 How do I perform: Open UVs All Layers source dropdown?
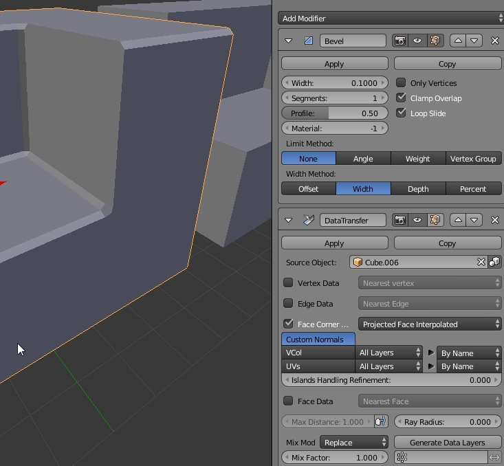[x=389, y=366]
